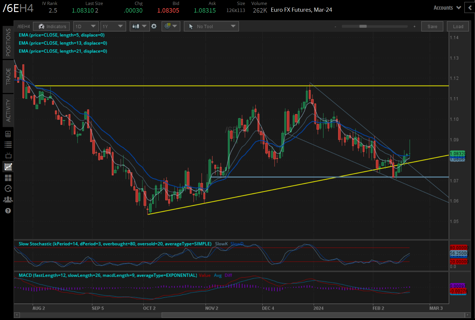Screen dimensions: 475x320
Task: Open the No Tool drawing dropdown
Action: pyautogui.click(x=211, y=26)
